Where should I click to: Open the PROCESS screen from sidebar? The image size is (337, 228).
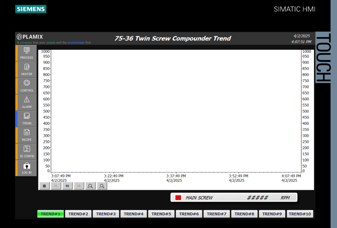click(27, 53)
